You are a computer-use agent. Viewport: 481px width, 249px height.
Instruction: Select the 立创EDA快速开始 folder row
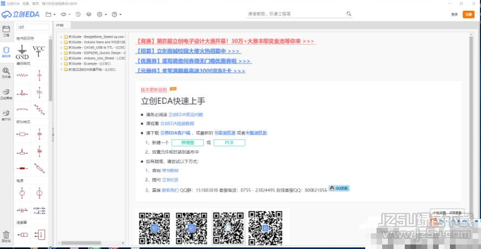(90, 69)
